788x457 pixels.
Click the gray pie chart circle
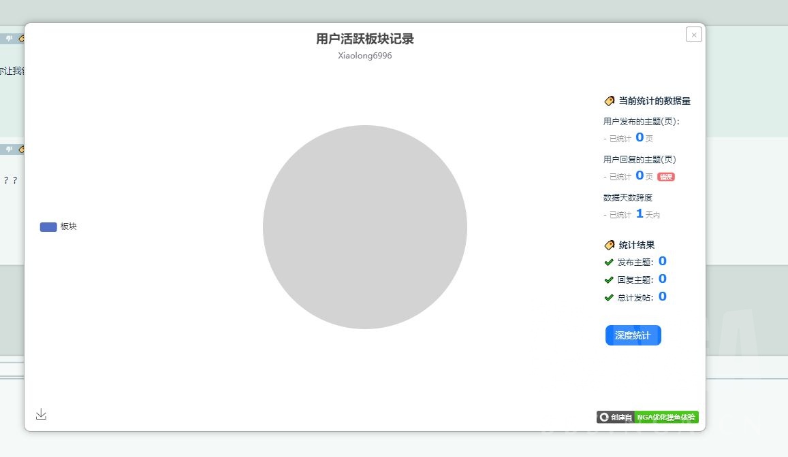tap(365, 227)
